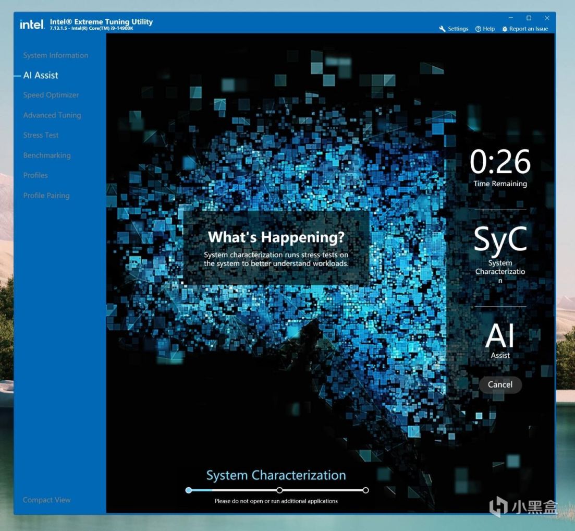Open System Information in the sidebar
The width and height of the screenshot is (575, 531).
point(55,55)
